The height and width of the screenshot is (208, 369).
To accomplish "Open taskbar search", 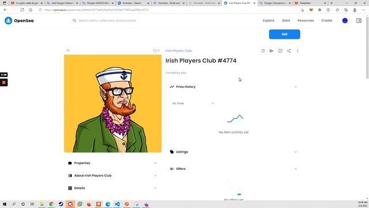I will coord(14,204).
